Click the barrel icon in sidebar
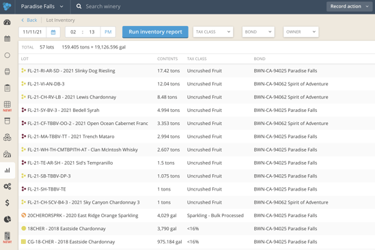Screen dimensions: 375x250 [8, 72]
